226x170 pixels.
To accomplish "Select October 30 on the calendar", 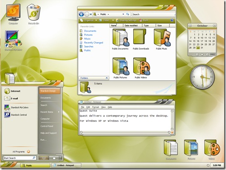I will pyautogui.click(x=198, y=48).
